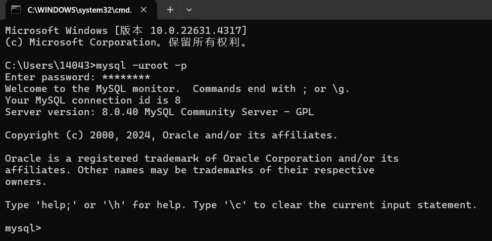Open a new terminal tab with plus
This screenshot has height=241, width=492.
170,10
